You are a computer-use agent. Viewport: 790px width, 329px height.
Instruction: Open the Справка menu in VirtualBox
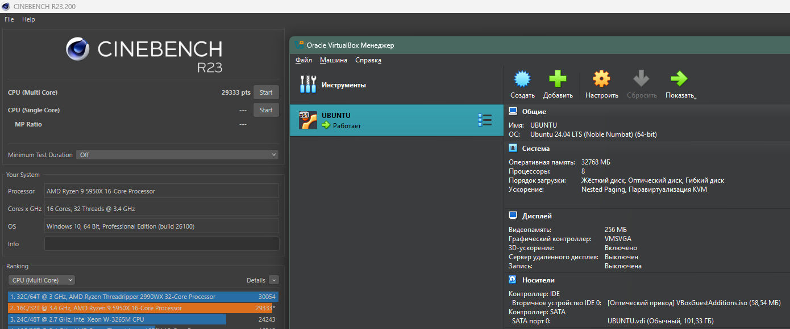(368, 60)
